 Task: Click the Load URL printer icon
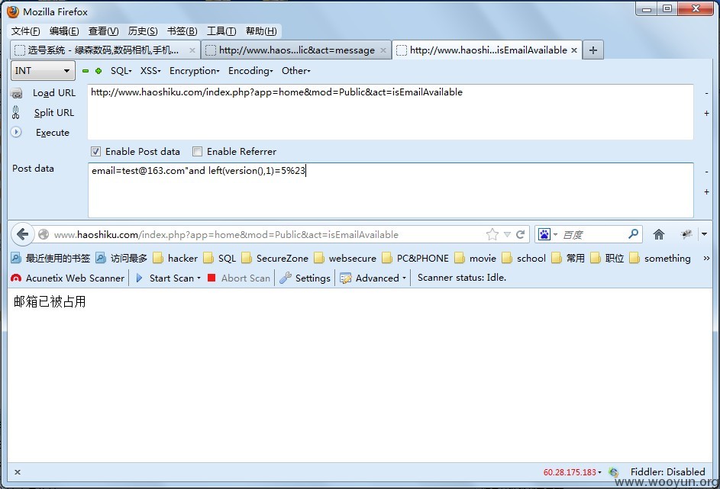tap(17, 93)
